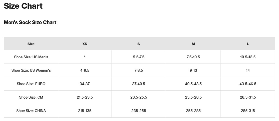Click the 10.5-13.5 US Men's cell
This screenshot has height=121, width=279.
(x=248, y=57)
